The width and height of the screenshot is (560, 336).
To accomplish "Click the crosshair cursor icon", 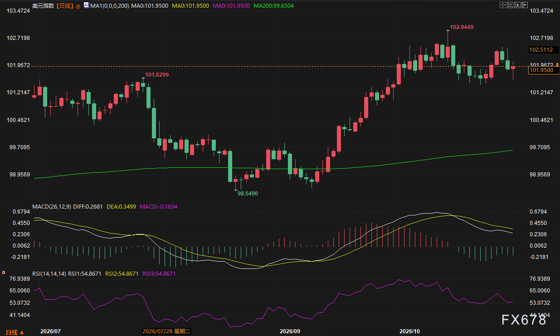I will (502, 5).
